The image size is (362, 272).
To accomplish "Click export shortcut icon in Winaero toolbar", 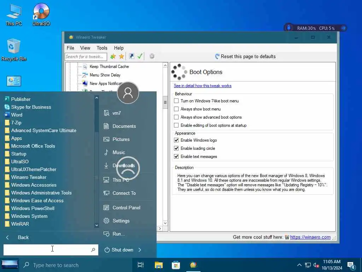I will 132,56.
